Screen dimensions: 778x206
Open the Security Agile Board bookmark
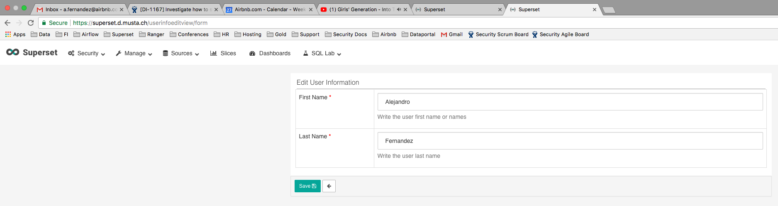click(x=561, y=34)
